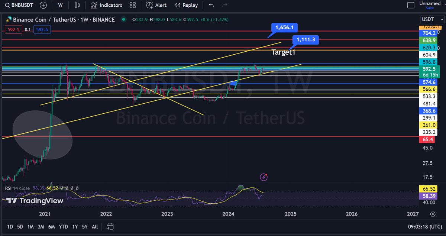This screenshot has height=236, width=446.
Task: Select the 1,656.1 price callout
Action: tap(285, 28)
